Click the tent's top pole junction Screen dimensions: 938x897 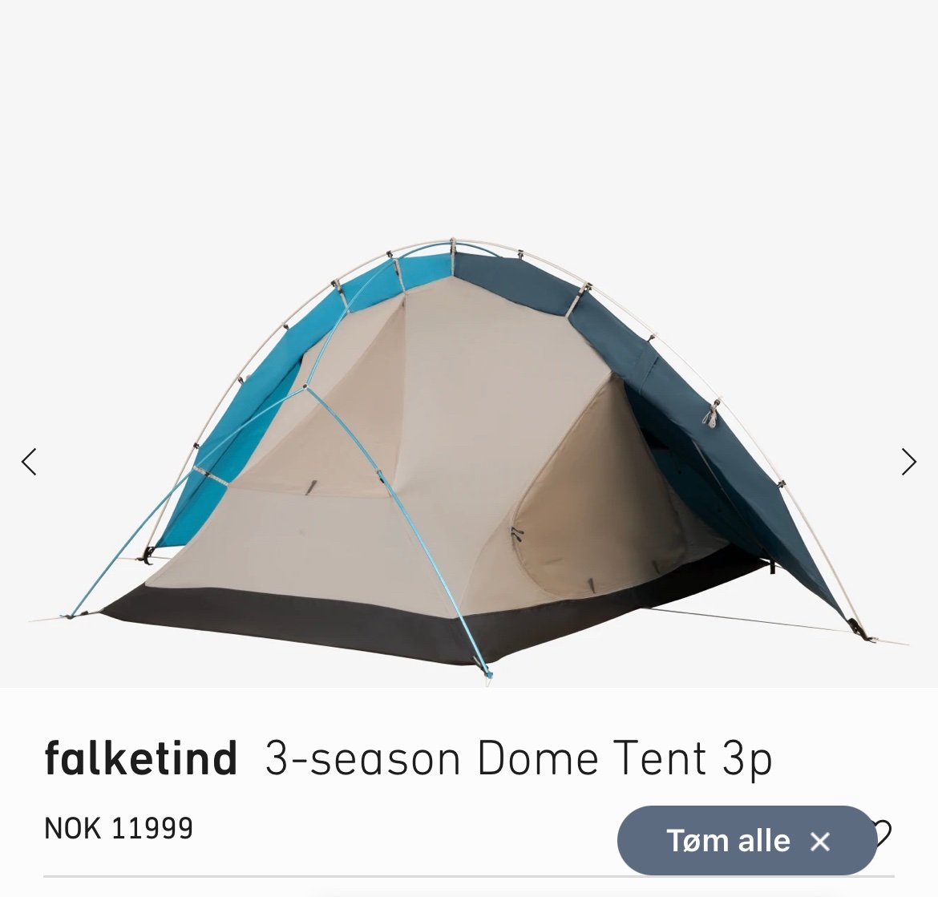(x=453, y=244)
